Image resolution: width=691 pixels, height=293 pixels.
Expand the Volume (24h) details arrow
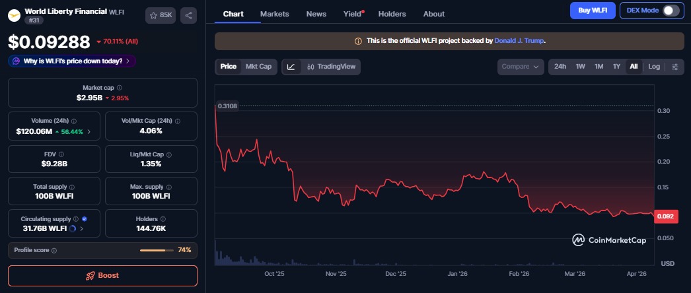(x=89, y=132)
